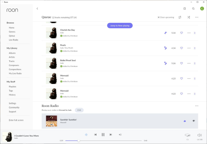Open My Live Radio in sidebar

point(15,73)
